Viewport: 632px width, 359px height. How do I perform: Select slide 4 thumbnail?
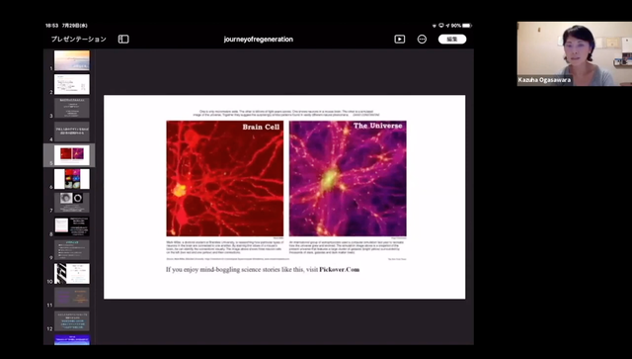point(72,132)
